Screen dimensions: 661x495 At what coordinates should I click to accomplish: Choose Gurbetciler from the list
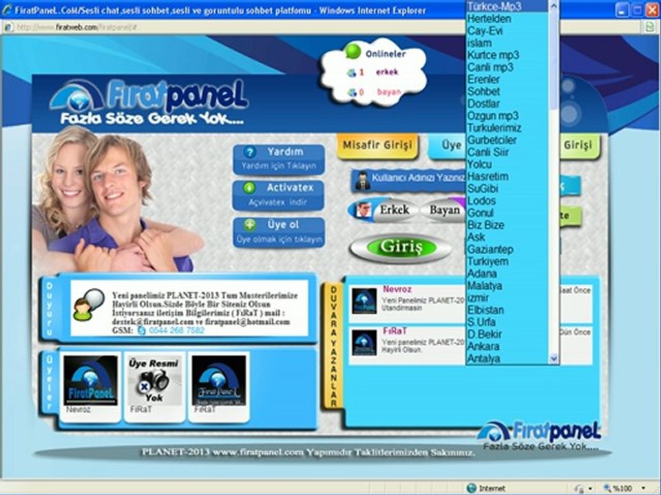tap(507, 140)
